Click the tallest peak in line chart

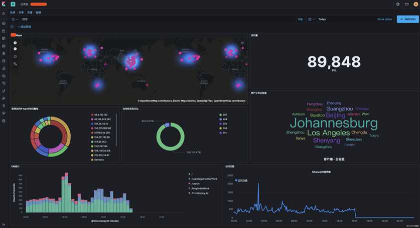258,184
